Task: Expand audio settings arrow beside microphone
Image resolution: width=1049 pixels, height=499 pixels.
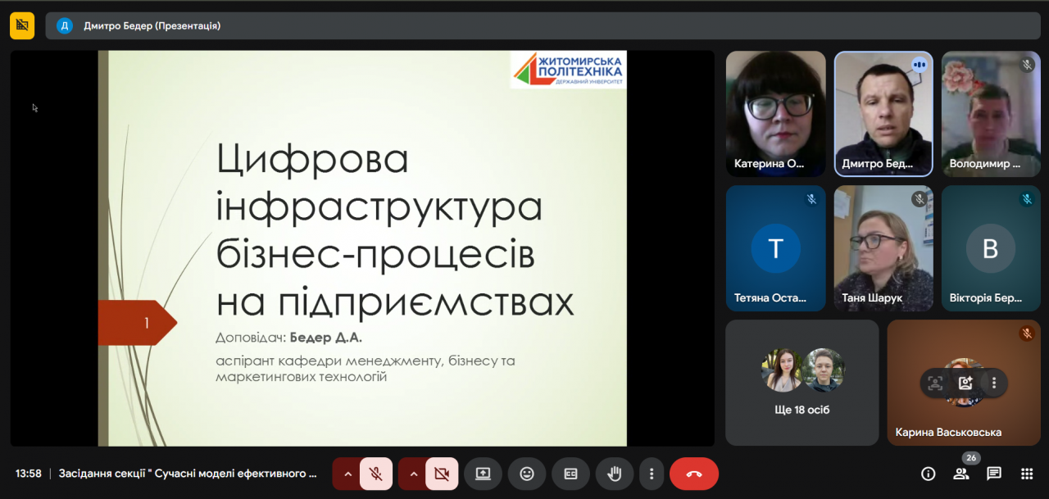Action: click(347, 474)
